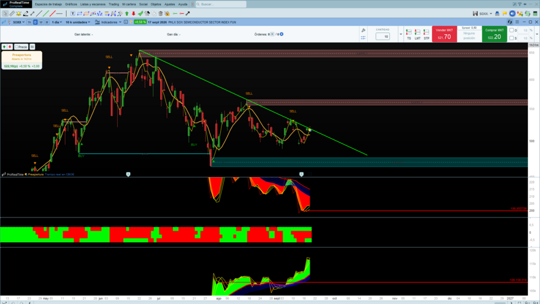
Task: Open the 1 día timeframe dropdown
Action: tap(57, 22)
